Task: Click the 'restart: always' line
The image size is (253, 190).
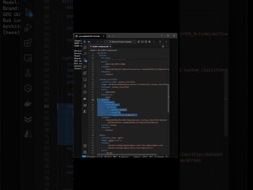Action: coord(109,125)
